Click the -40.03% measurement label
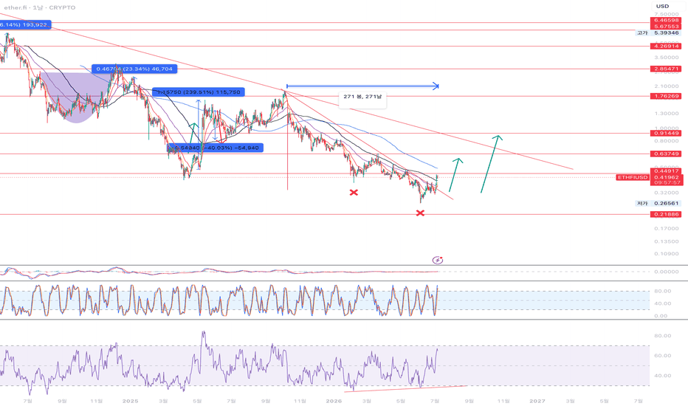Viewport: 688px width, 406px height. coord(216,148)
